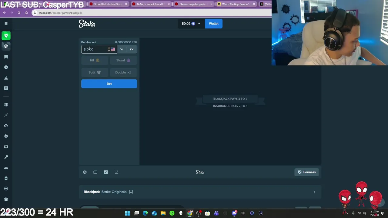Open Microsoft Store from taskbar
The height and width of the screenshot is (218, 388).
pyautogui.click(x=207, y=213)
